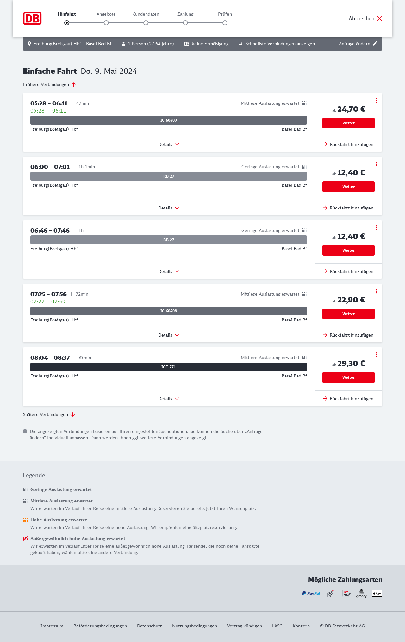
Task: Click the DB logo
Action: coord(32,18)
